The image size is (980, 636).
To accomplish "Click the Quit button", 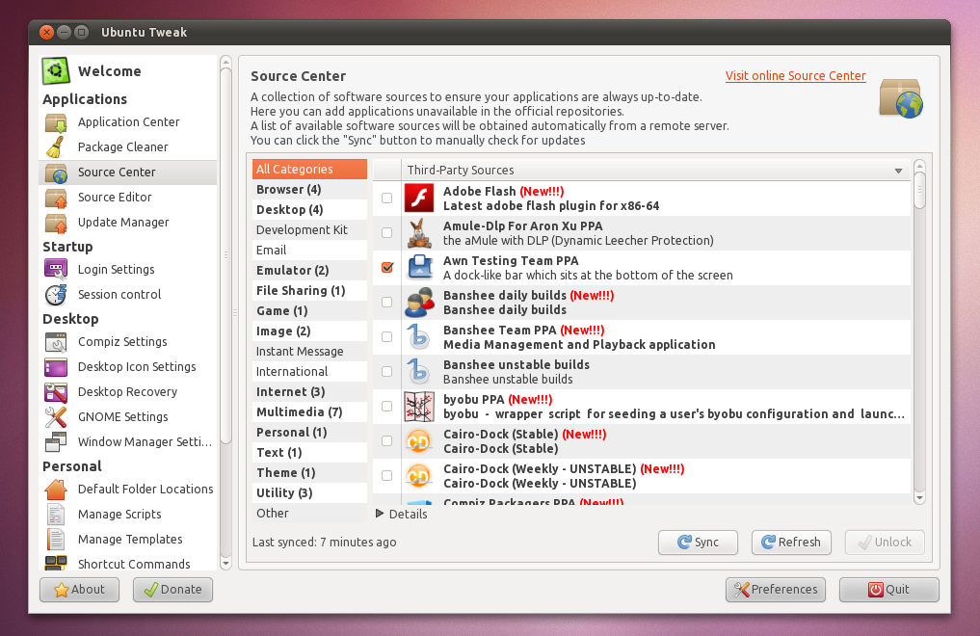I will (888, 589).
